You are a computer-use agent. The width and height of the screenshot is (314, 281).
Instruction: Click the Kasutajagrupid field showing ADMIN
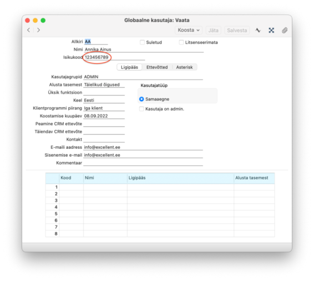tap(143, 77)
